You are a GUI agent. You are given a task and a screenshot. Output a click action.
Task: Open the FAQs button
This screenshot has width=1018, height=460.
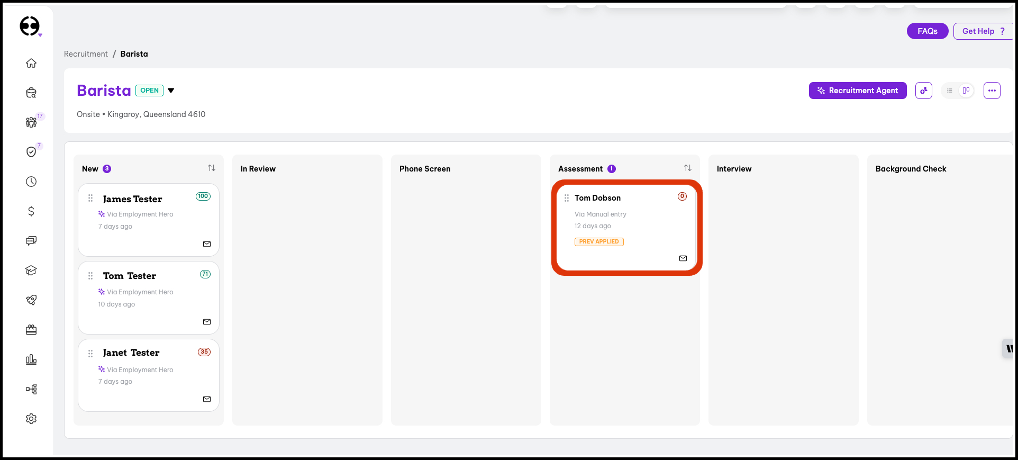[x=927, y=31]
